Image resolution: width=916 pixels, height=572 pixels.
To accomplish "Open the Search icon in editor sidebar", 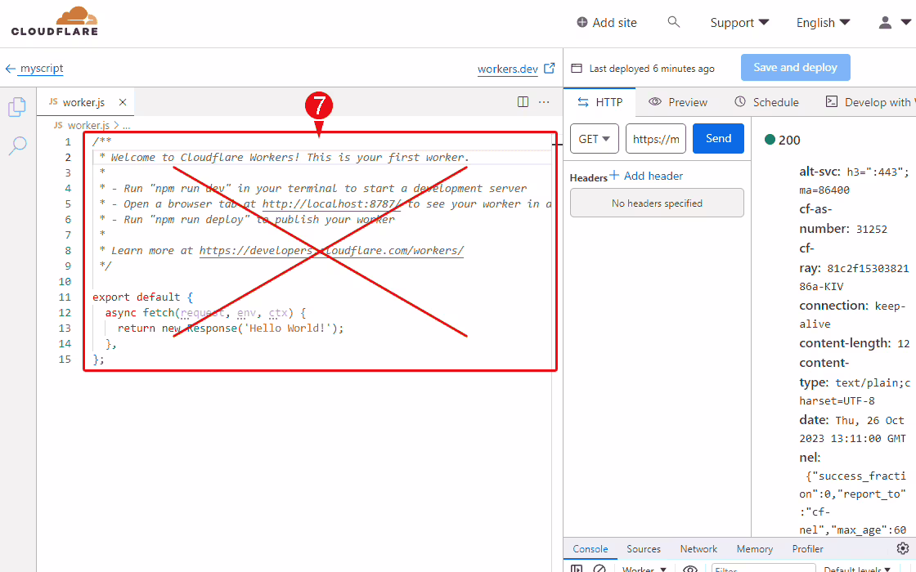I will pyautogui.click(x=17, y=145).
